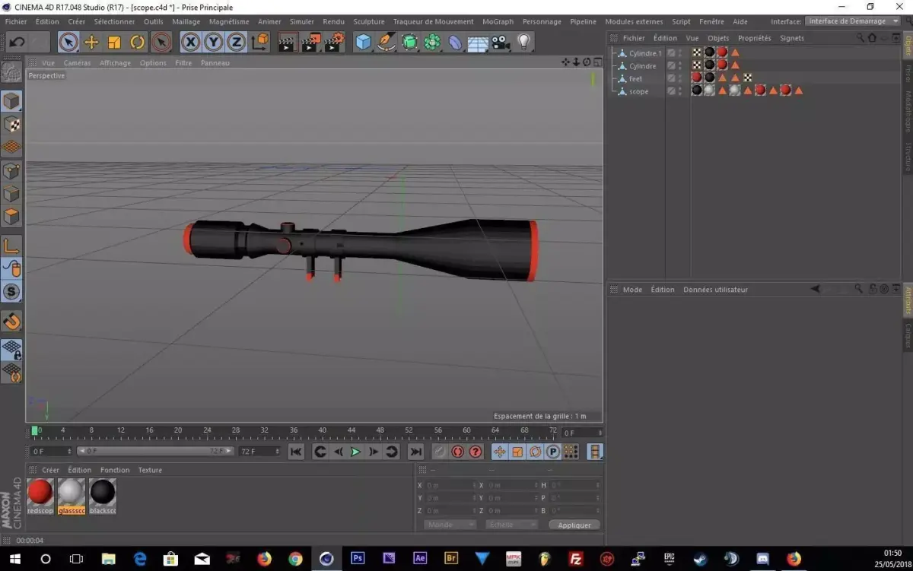The image size is (913, 571).
Task: Open the render settings clapper with gear
Action: tap(334, 43)
